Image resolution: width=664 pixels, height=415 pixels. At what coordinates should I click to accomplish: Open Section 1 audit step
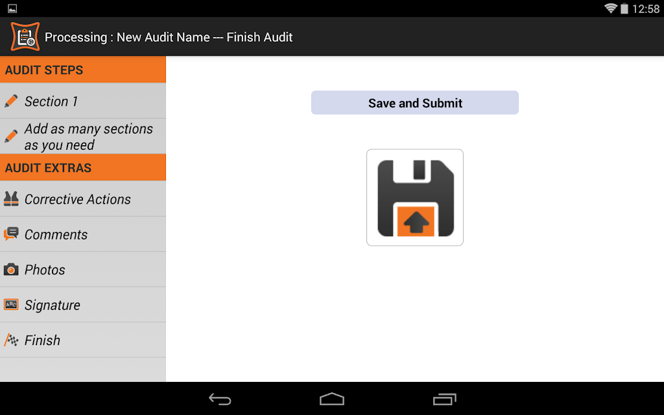(83, 101)
